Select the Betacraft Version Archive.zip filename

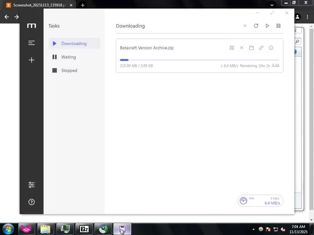147,48
